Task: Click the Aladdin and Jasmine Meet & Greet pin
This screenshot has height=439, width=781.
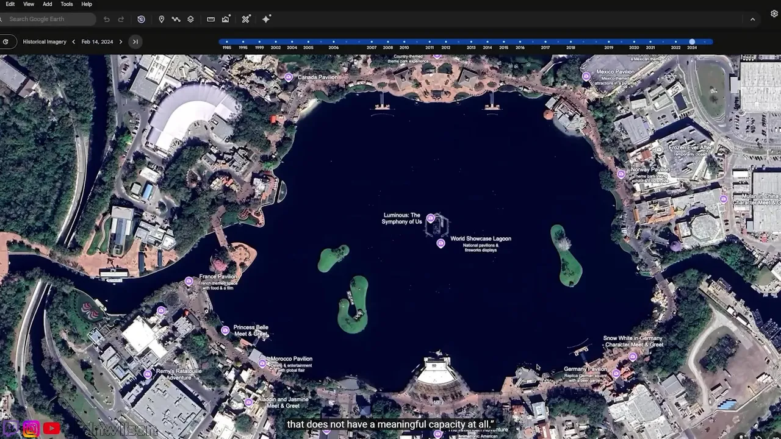Action: coord(248,402)
